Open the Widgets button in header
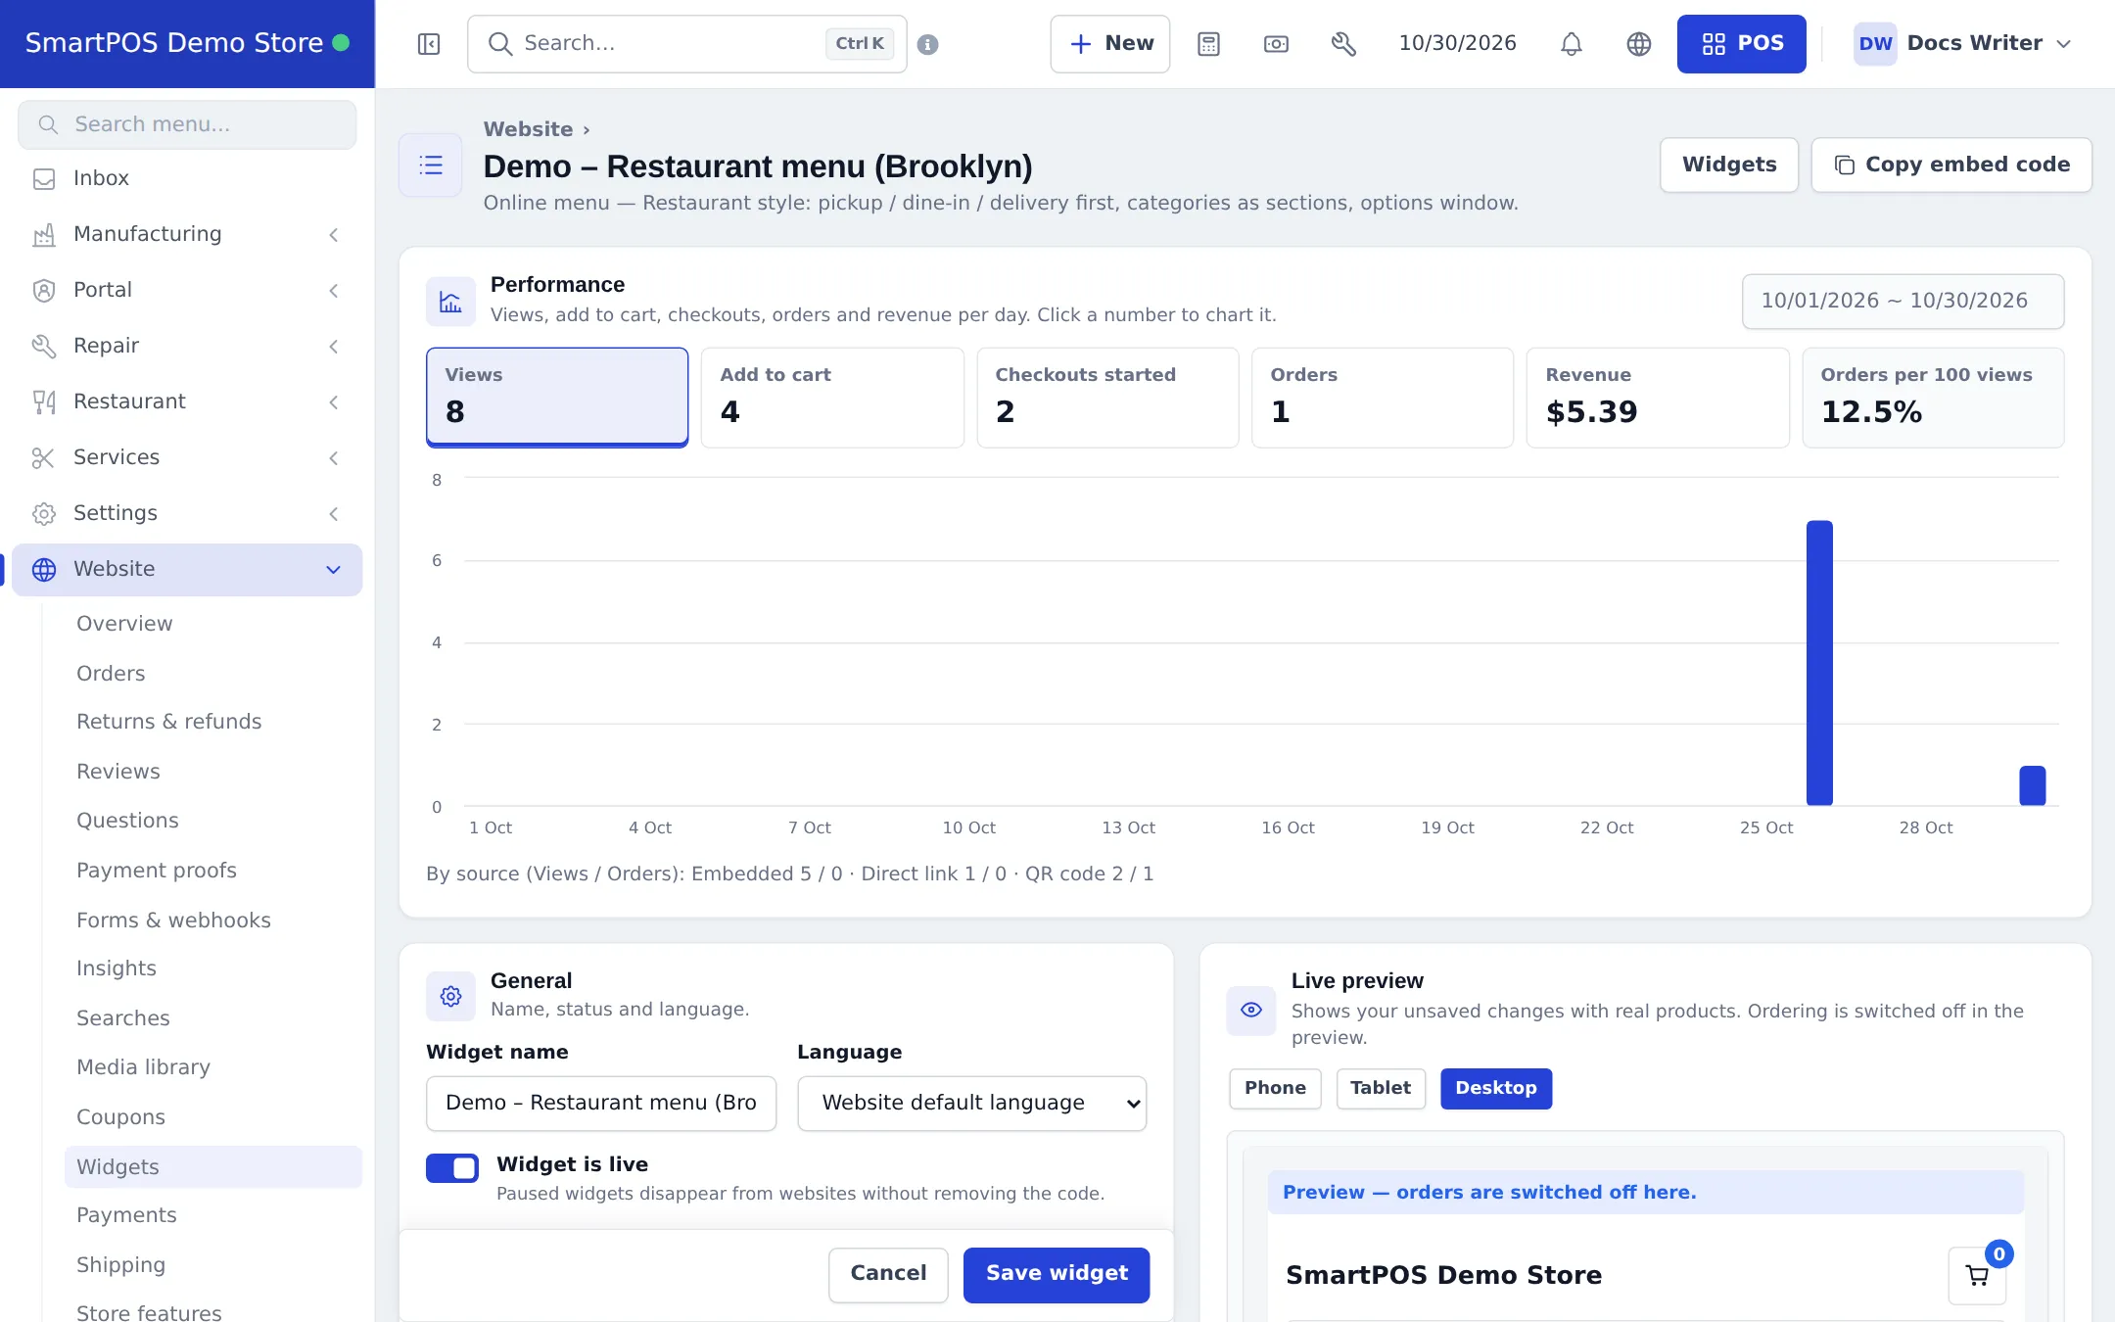 coord(1729,165)
